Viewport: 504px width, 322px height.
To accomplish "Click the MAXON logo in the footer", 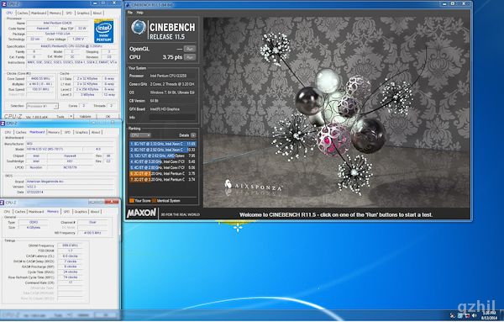I will pos(141,214).
